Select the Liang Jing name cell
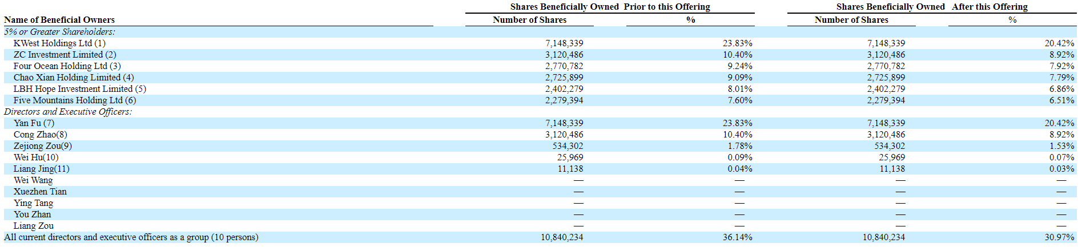Image resolution: width=1082 pixels, height=247 pixels. point(41,169)
